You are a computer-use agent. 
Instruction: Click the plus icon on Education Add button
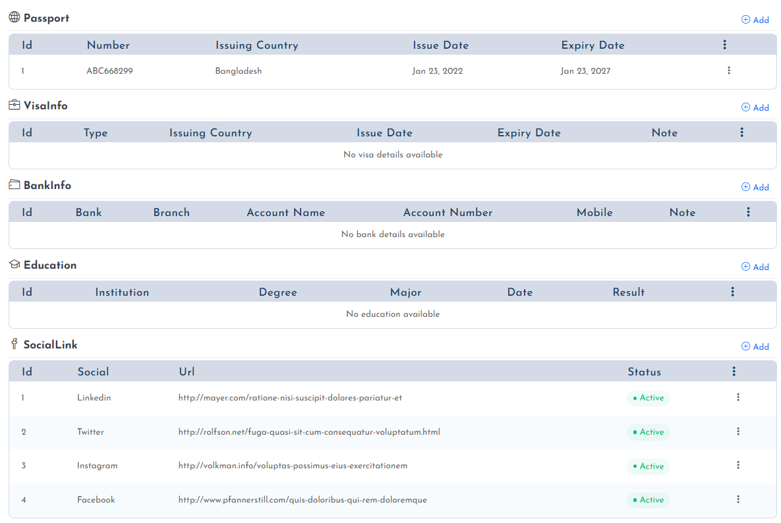(745, 267)
